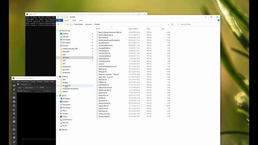Click the Up one level arrow in Explorer
This screenshot has height=145, width=258.
pos(68,24)
